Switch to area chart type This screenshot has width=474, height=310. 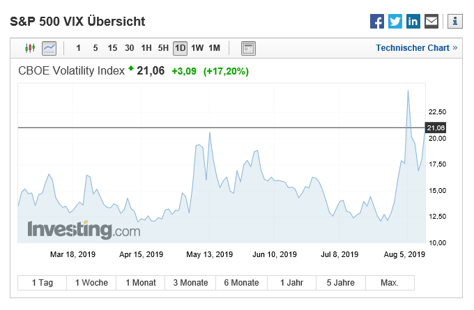tap(49, 48)
